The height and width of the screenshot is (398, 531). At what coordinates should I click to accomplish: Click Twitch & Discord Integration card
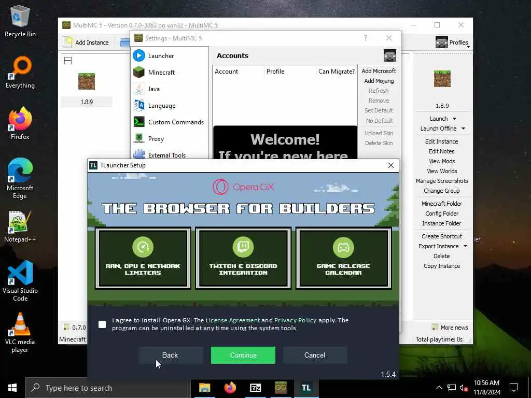[243, 259]
